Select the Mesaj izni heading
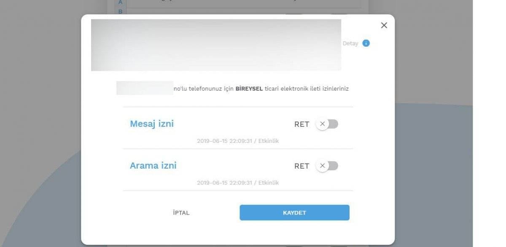This screenshot has height=247, width=506. point(152,124)
